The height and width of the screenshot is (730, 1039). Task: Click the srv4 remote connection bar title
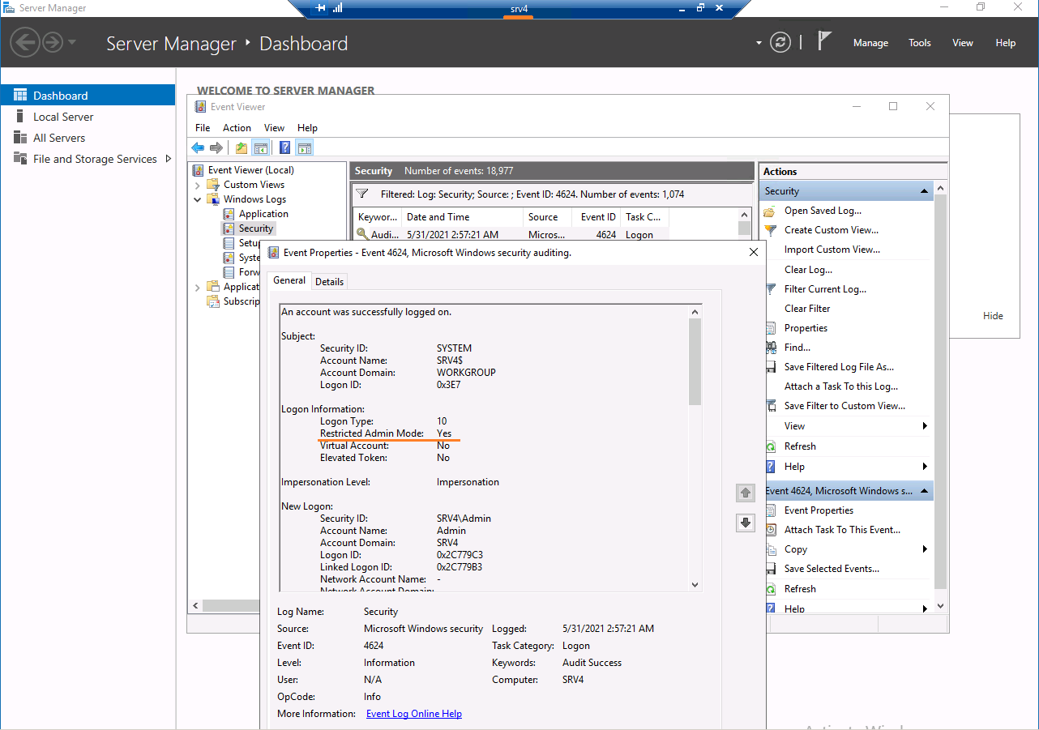click(519, 8)
